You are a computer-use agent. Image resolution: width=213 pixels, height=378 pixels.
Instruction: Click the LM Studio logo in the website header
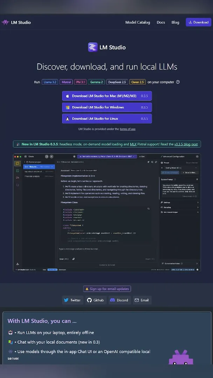click(16, 22)
